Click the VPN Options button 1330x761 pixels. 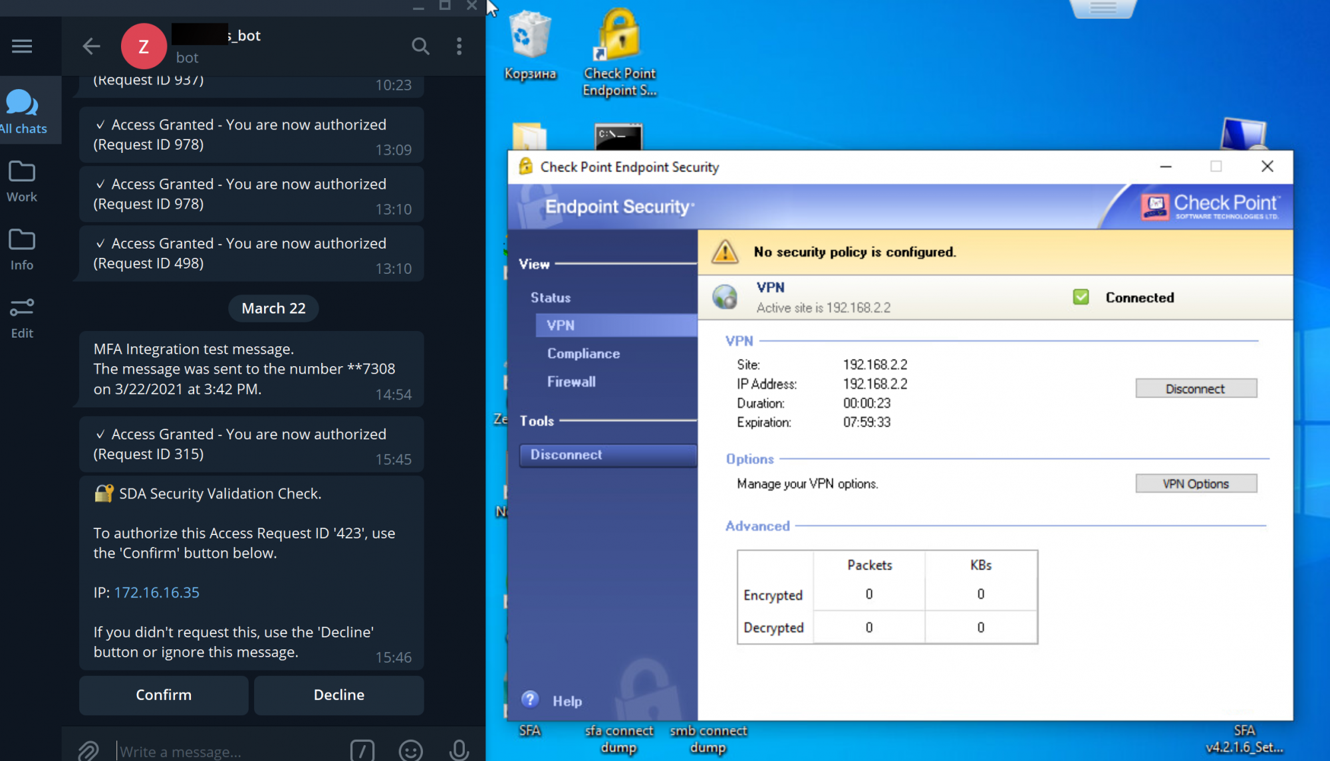click(x=1196, y=484)
